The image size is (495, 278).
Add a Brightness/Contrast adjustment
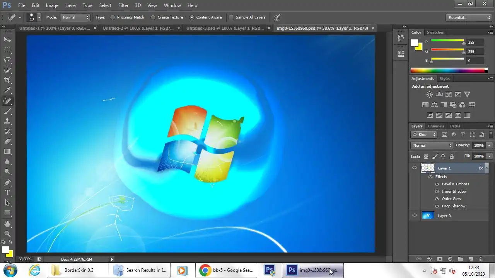430,94
